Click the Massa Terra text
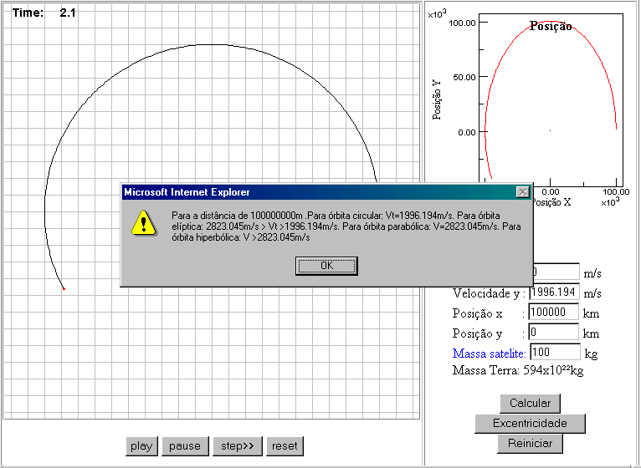 click(x=518, y=370)
